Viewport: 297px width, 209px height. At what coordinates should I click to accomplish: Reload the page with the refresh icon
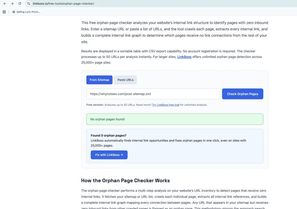[20, 3]
